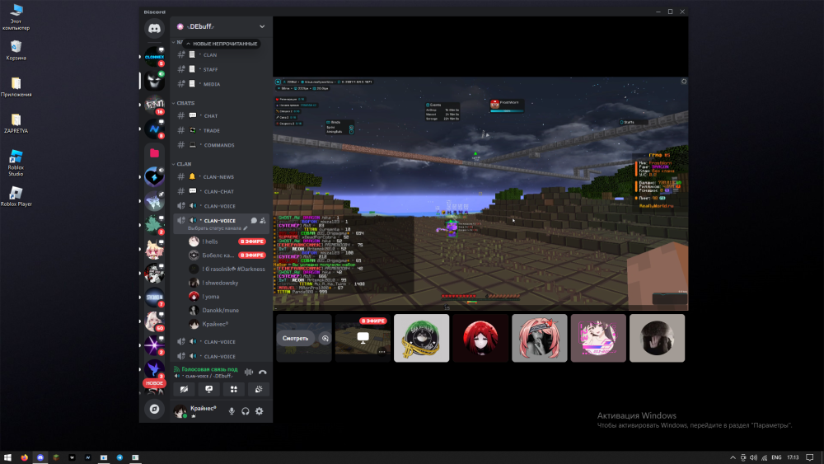The height and width of the screenshot is (464, 824).
Task: Switch ENG input language in tray
Action: coord(776,457)
